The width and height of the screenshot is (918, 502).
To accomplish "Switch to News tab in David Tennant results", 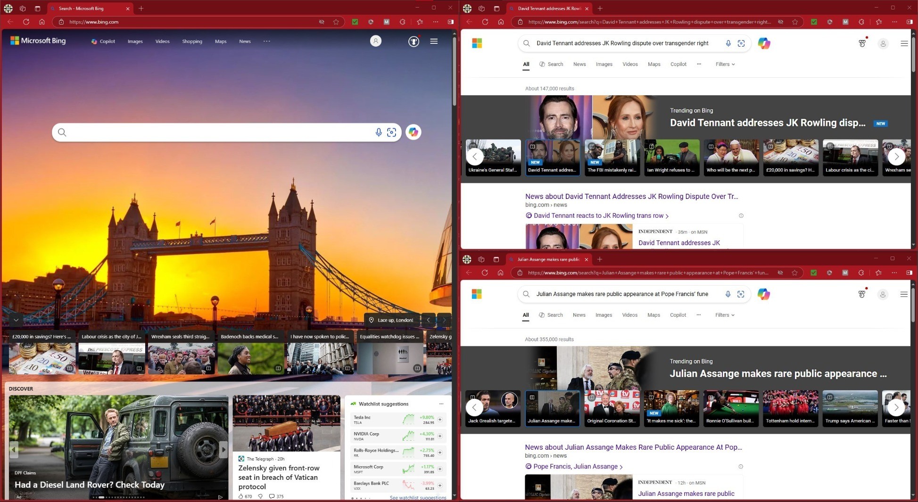I will [579, 64].
